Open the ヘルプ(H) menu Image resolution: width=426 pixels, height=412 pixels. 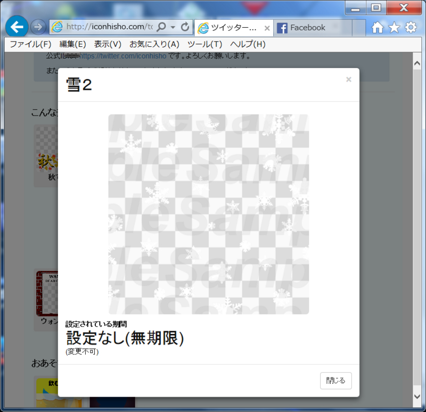[248, 44]
